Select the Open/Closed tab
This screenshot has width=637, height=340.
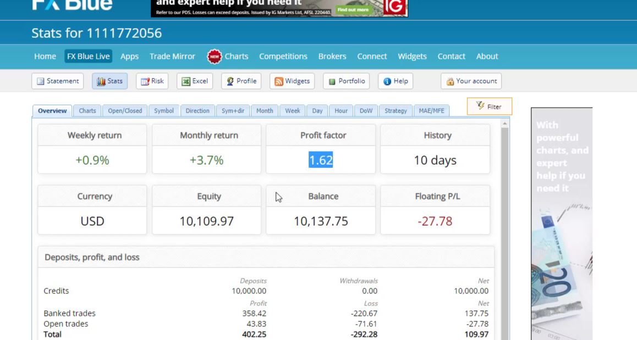point(125,110)
